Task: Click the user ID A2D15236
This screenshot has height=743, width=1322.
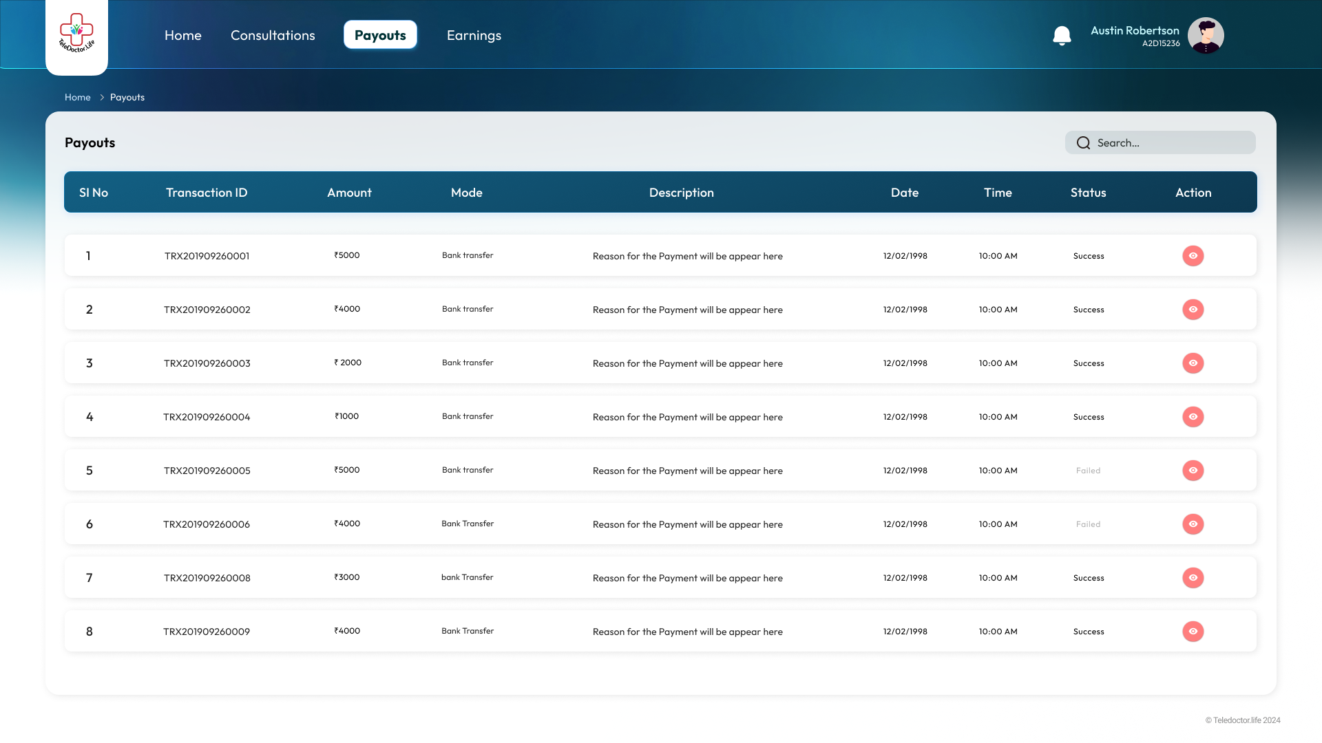Action: click(x=1161, y=43)
